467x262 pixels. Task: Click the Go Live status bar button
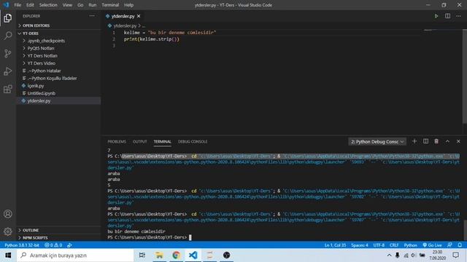point(432,245)
